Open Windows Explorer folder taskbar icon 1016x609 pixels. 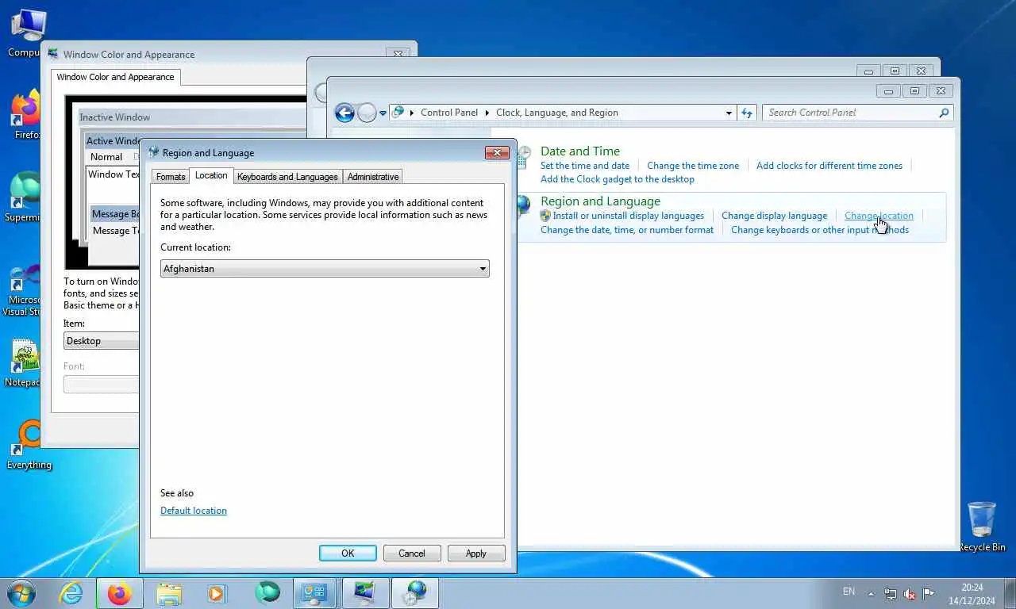[169, 593]
